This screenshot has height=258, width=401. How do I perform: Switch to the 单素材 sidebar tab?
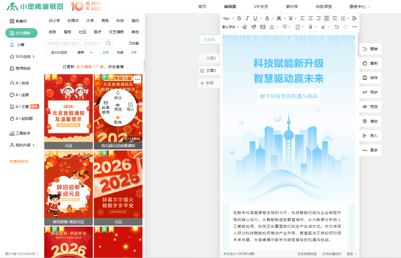19,21
